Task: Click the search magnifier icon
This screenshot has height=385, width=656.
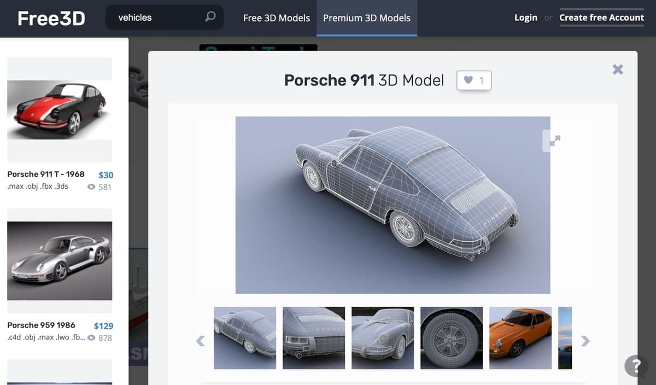Action: tap(210, 17)
